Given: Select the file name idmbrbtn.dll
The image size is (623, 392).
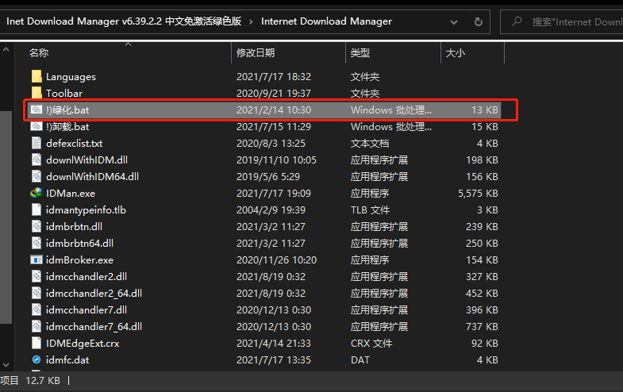Looking at the screenshot, I should [74, 227].
